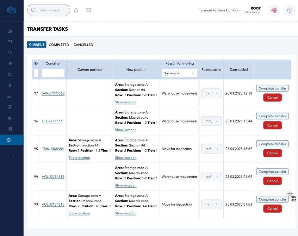Cancel transfer task 96
Screen dimensions: 298x236
tap(272, 125)
